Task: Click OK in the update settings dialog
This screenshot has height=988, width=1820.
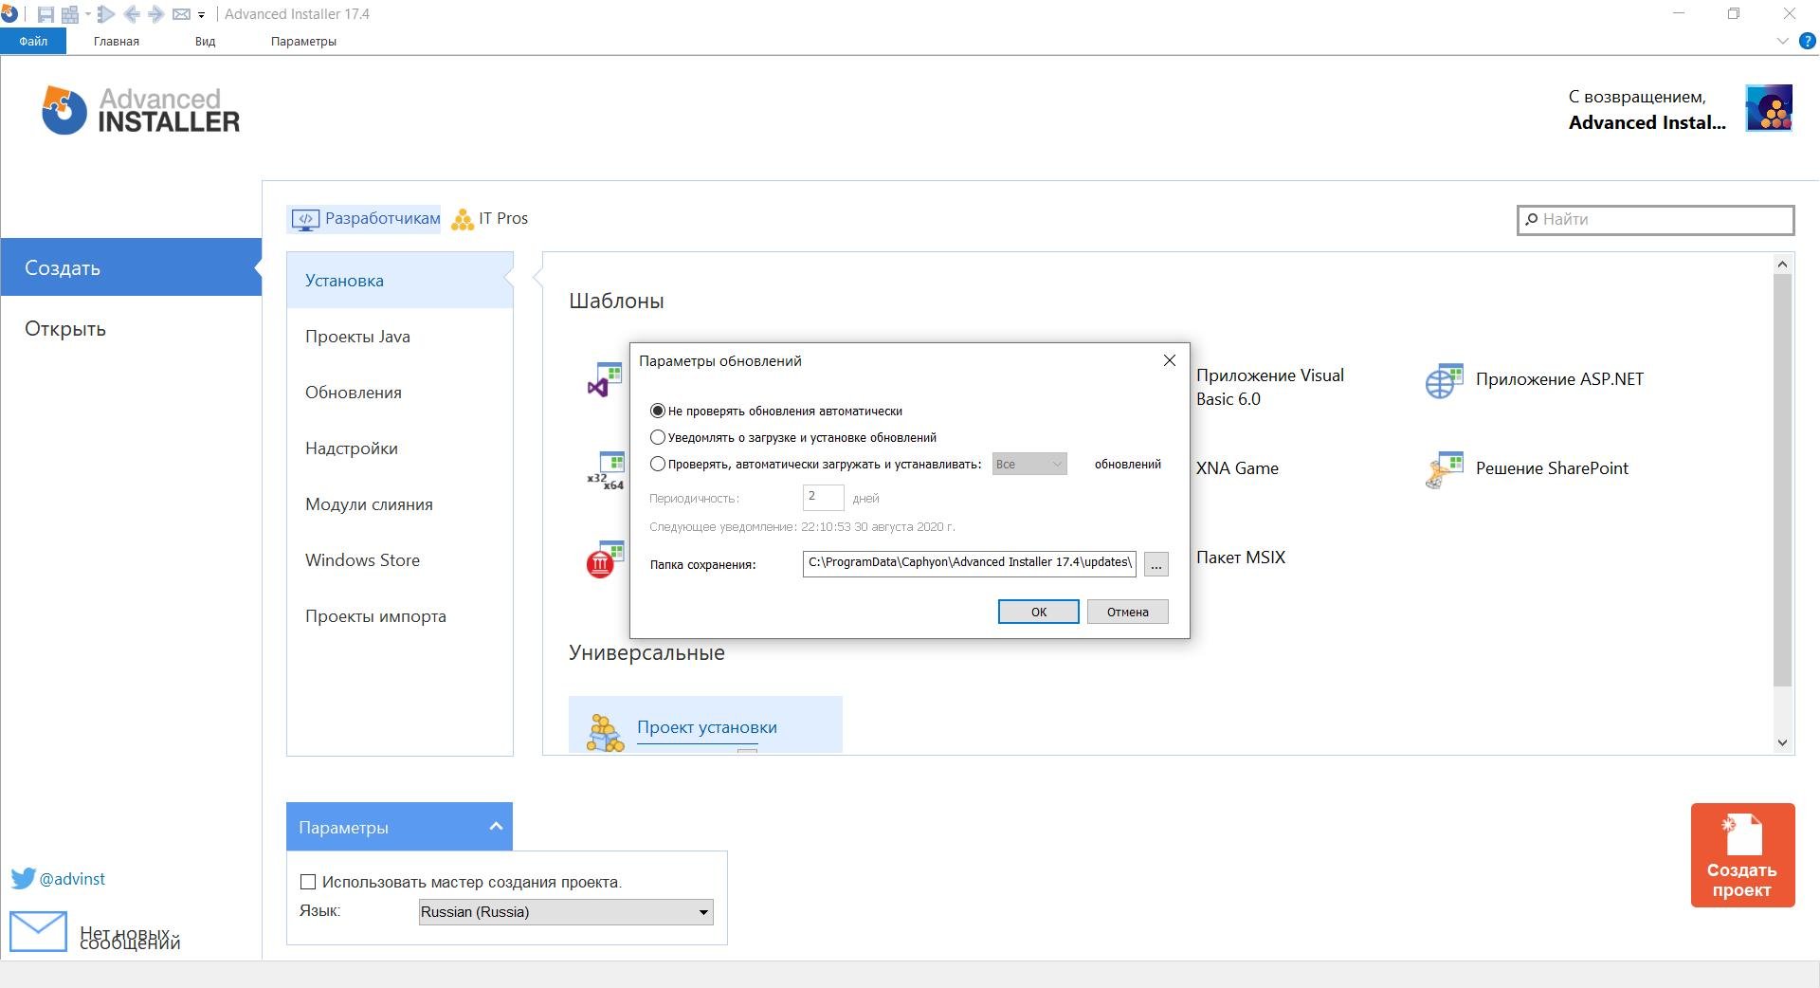Action: [x=1038, y=613]
